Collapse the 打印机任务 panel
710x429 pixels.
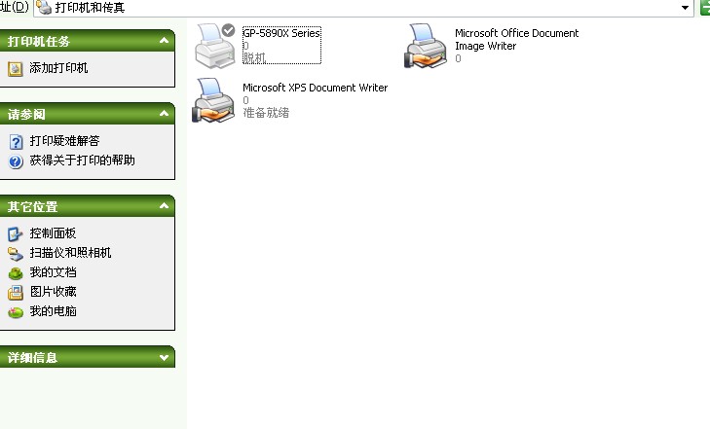[x=164, y=41]
